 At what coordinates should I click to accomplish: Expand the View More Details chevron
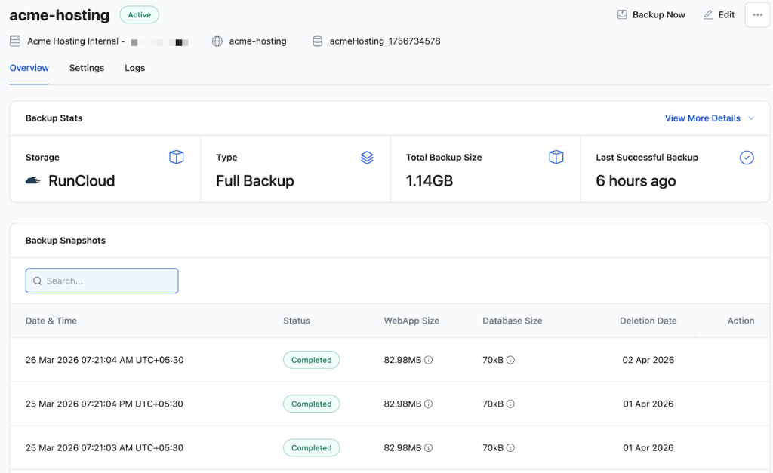751,118
